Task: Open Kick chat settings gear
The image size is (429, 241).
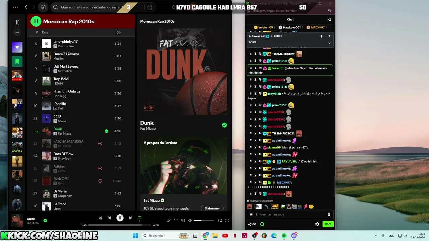Action: click(317, 224)
